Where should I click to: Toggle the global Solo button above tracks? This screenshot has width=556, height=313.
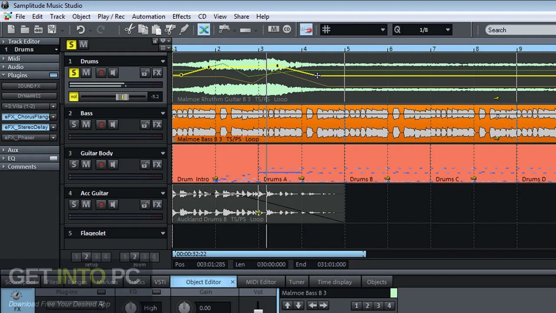pos(71,44)
